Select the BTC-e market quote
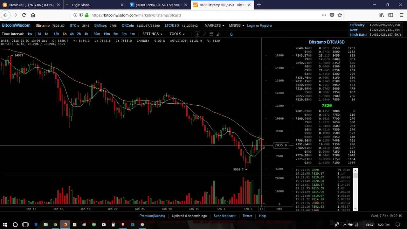Viewport: 407px width, 229px height. tap(79, 25)
